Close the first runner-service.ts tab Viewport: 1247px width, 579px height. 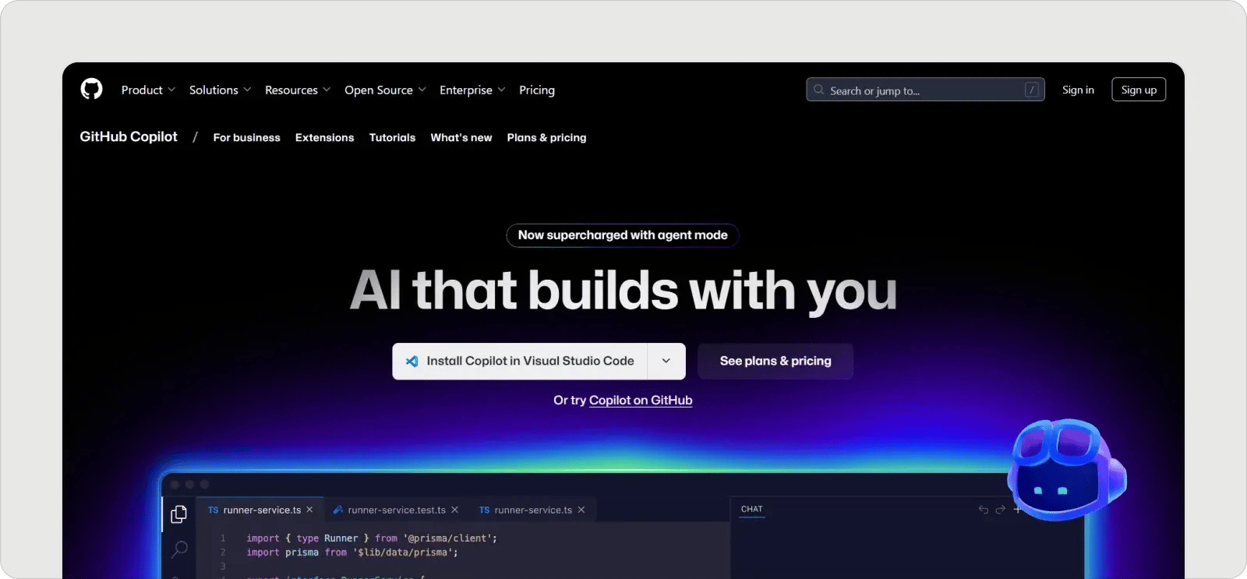(309, 510)
